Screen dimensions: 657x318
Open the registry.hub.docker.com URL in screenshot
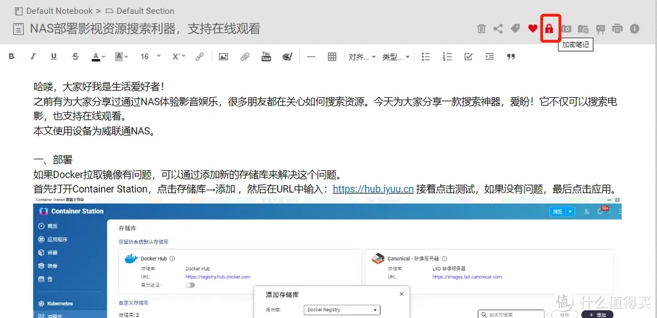218,277
